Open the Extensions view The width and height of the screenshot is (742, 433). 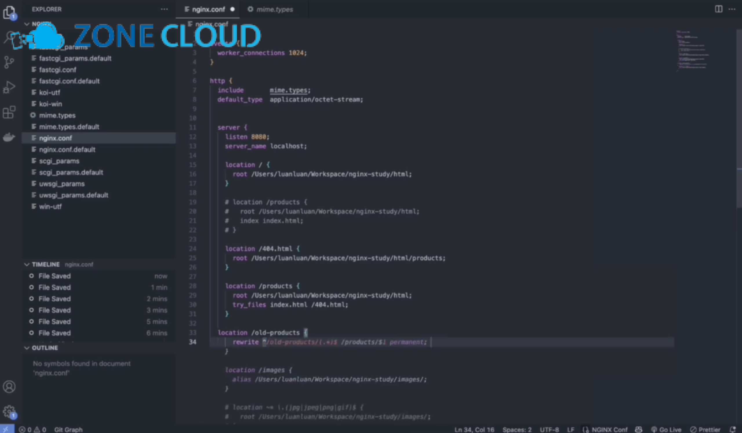pos(9,112)
